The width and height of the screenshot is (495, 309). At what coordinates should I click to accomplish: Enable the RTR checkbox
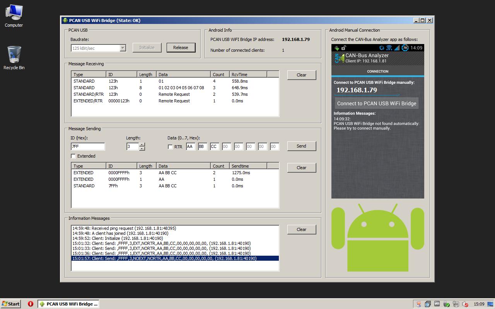[x=170, y=147]
